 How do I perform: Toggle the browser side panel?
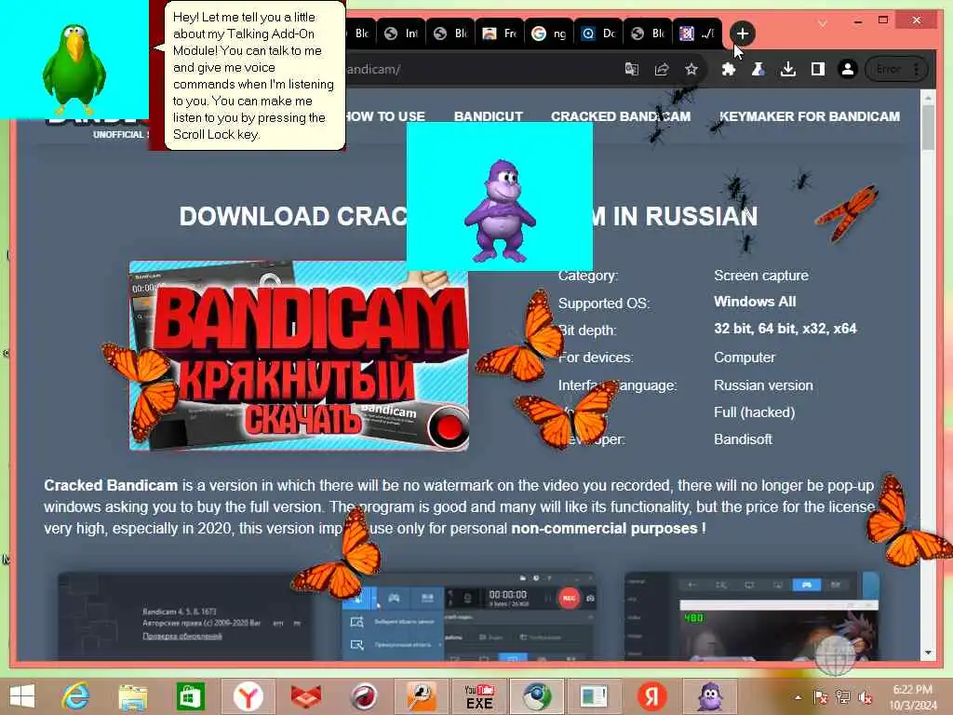817,69
